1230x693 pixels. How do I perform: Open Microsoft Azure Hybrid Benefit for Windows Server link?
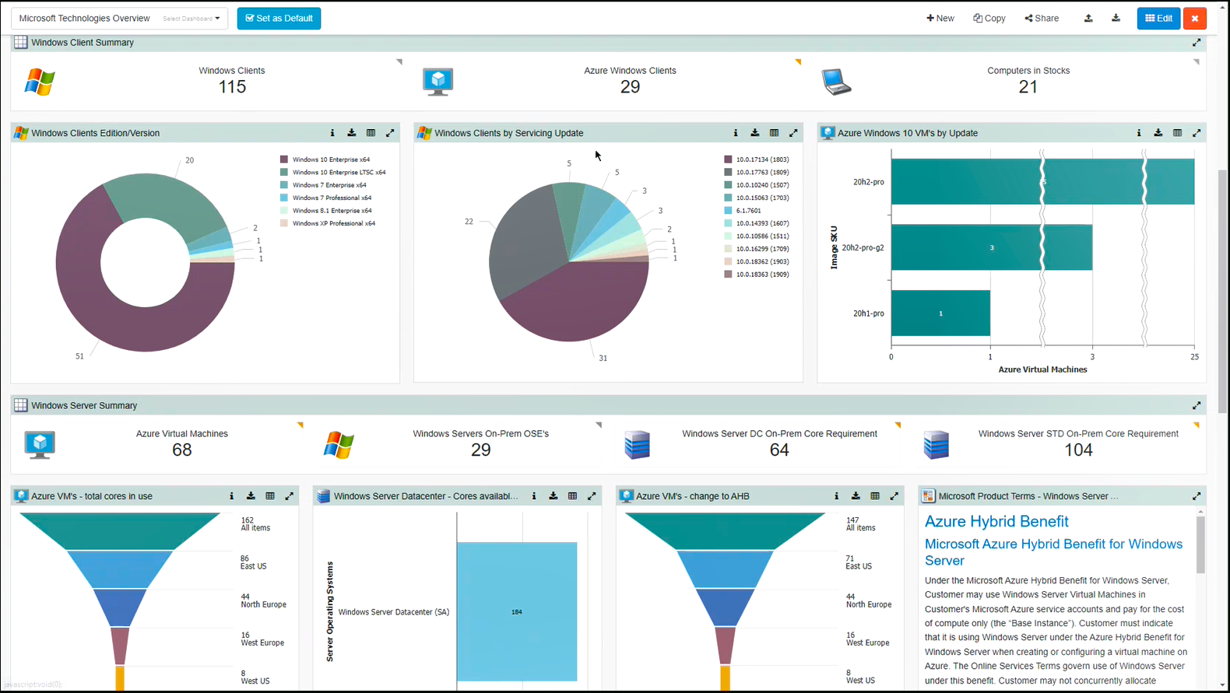(1053, 552)
